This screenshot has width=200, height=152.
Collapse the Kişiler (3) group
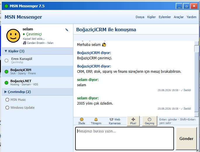(x=37, y=51)
